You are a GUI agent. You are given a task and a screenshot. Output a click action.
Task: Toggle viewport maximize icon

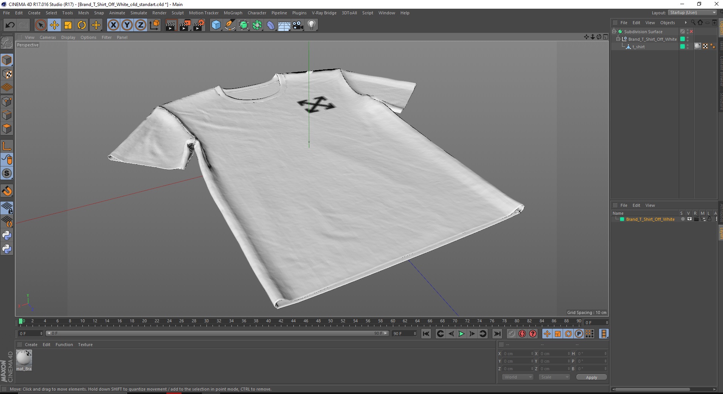coord(605,37)
